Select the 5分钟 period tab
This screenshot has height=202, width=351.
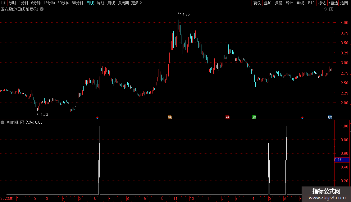(x=36, y=3)
